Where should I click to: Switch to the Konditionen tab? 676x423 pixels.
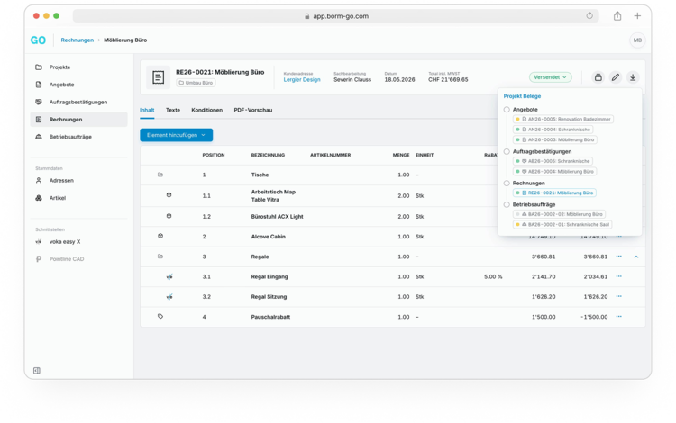(x=207, y=110)
